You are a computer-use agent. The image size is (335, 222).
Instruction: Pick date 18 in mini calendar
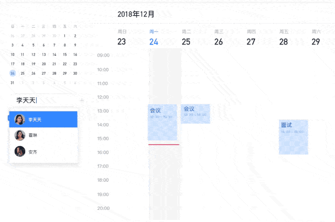(23, 64)
